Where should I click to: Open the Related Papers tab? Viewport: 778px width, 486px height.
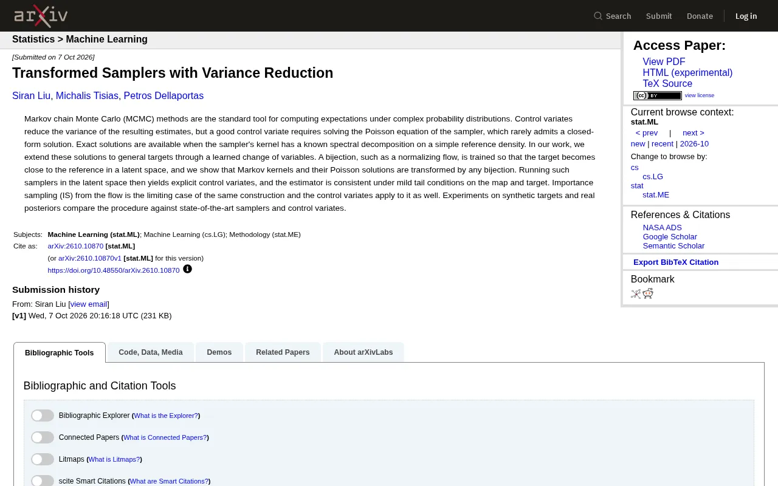click(x=283, y=352)
